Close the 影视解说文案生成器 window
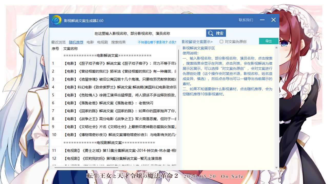 tap(273, 20)
